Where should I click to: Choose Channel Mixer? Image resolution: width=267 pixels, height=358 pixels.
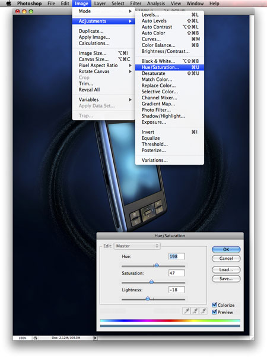tap(170, 98)
